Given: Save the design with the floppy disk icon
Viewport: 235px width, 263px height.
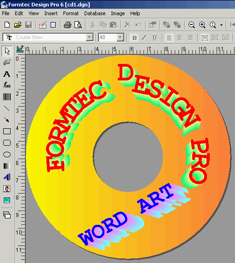Looking at the screenshot, I should (x=29, y=25).
